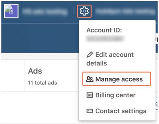Choose the Manage access menu entry
Viewport: 159px width, 124px height.
pos(117,79)
